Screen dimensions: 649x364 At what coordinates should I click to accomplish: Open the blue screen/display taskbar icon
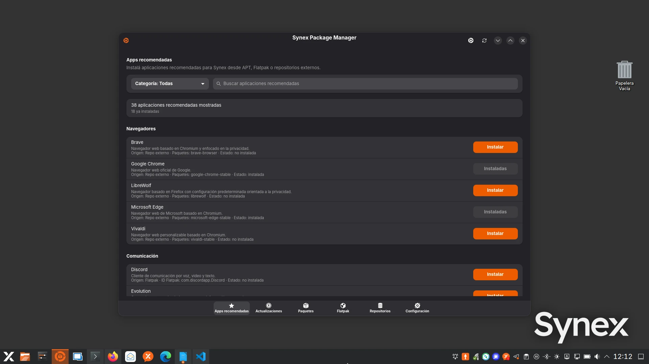point(78,357)
